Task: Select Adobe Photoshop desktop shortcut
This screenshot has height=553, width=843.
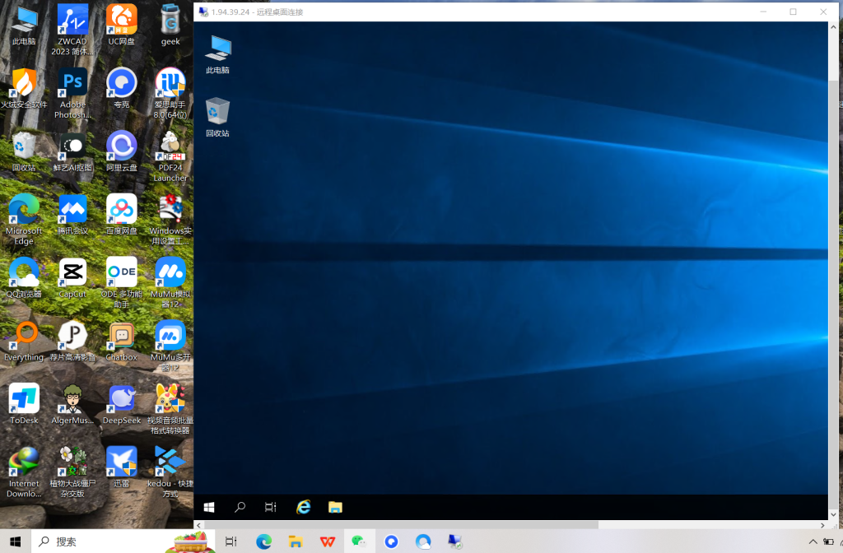Action: tap(72, 93)
